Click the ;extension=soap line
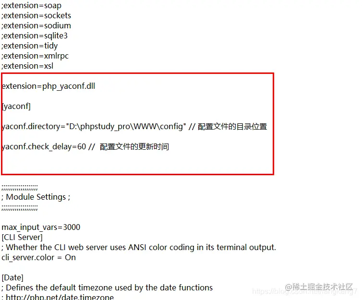Screen dimensions: 362x300 tap(31, 6)
